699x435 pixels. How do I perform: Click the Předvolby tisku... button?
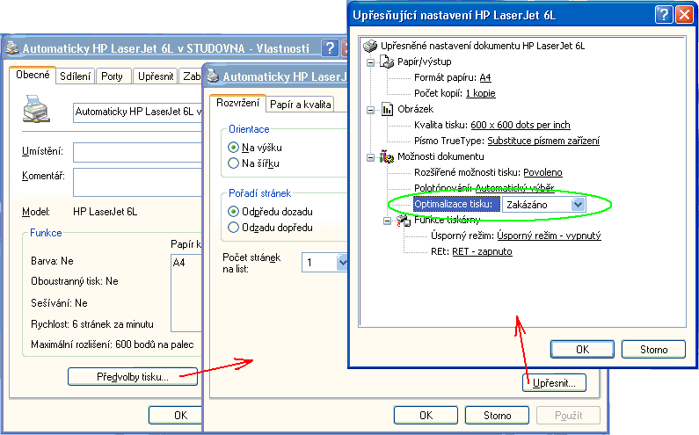(133, 377)
